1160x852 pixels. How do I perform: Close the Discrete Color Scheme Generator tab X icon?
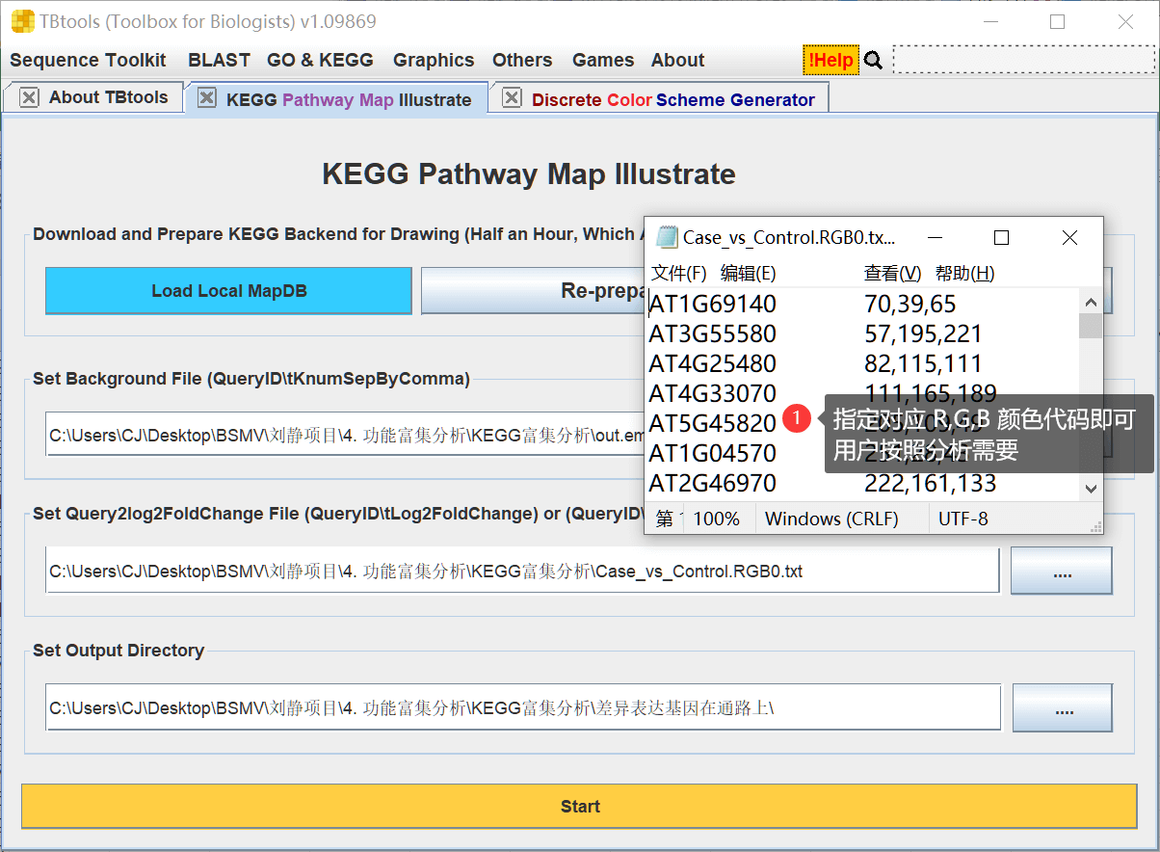coord(513,98)
